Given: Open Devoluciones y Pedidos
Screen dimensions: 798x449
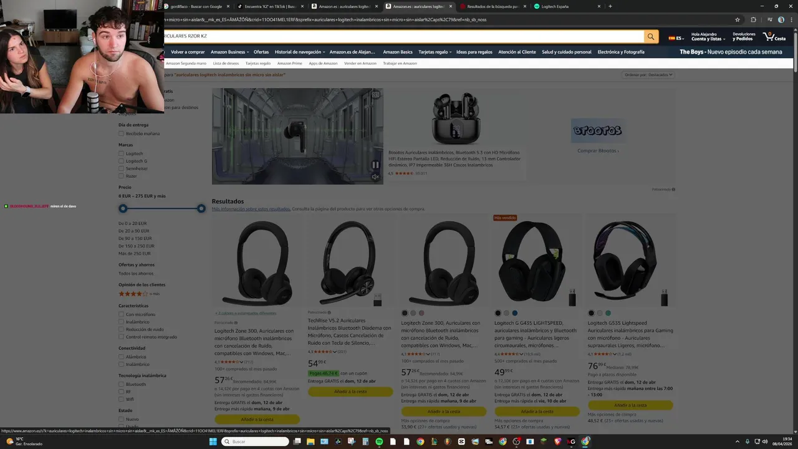Looking at the screenshot, I should tap(744, 37).
